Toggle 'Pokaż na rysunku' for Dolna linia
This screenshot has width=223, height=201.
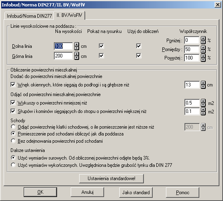pos(101,46)
